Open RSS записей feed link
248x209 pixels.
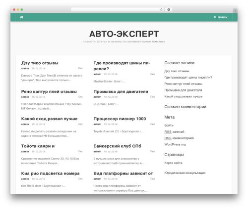click(174, 132)
